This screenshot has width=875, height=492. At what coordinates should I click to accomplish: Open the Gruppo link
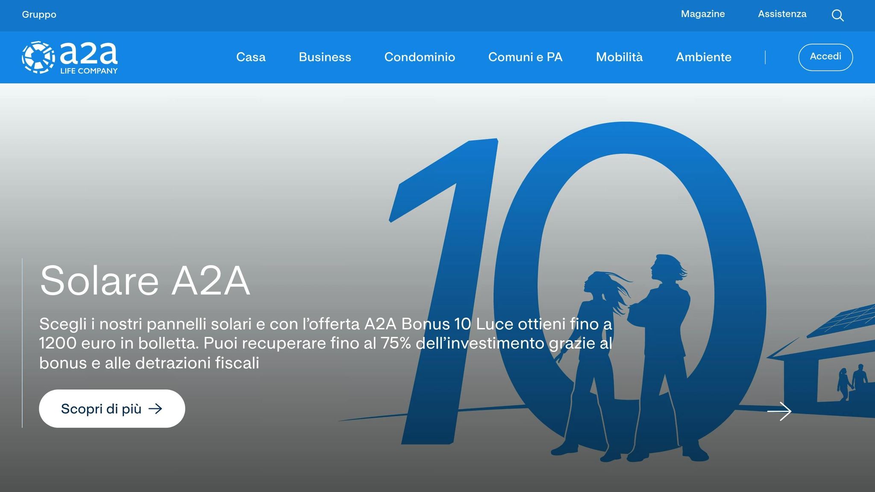39,15
